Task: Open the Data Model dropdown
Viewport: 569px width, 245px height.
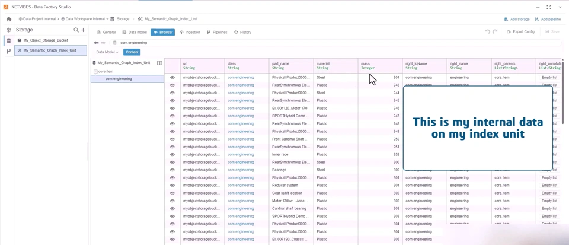Action: click(x=107, y=52)
